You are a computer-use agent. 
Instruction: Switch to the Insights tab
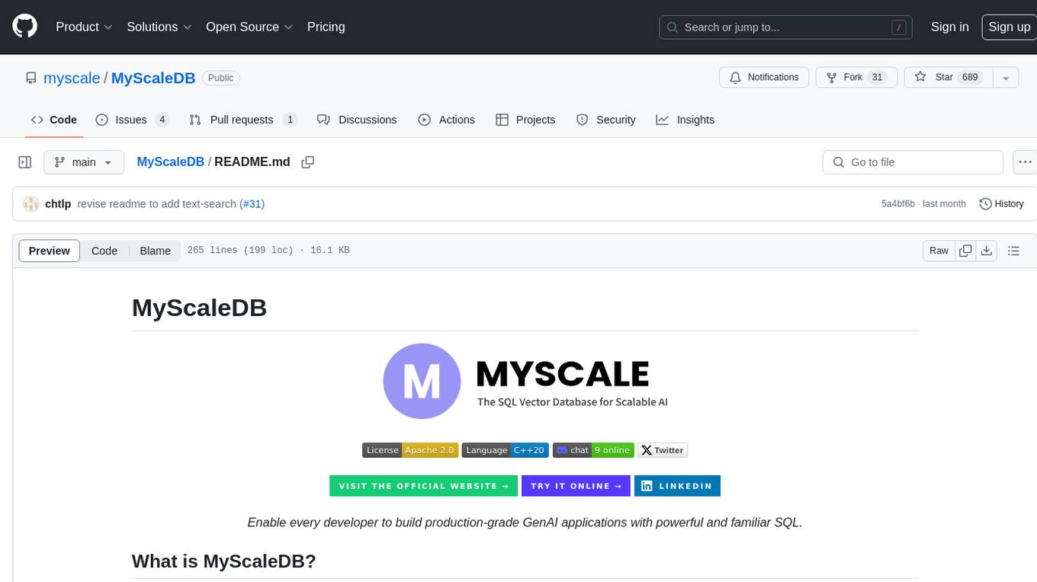[x=685, y=120]
